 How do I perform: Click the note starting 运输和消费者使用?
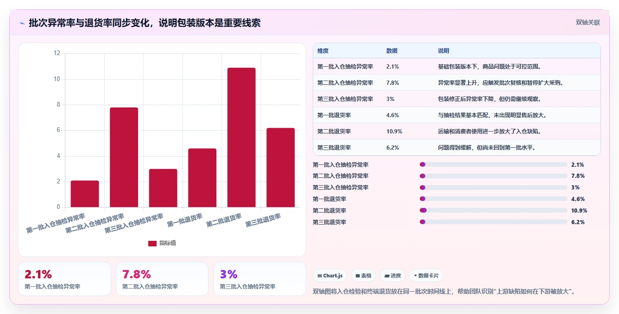point(489,132)
